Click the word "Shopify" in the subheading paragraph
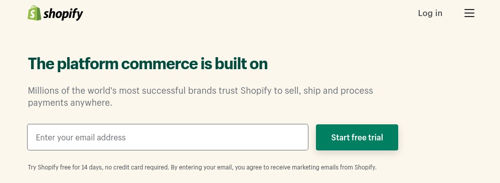Viewport: 500px width, 183px height. pos(256,91)
